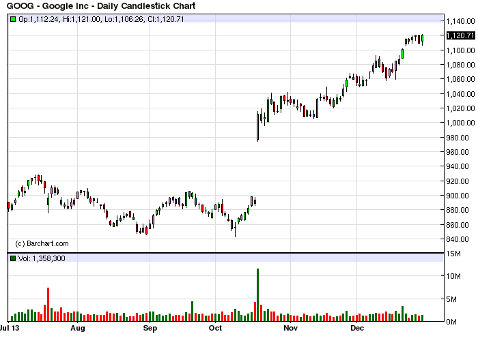Click the highlighted 1,120.71 price label

(460, 35)
